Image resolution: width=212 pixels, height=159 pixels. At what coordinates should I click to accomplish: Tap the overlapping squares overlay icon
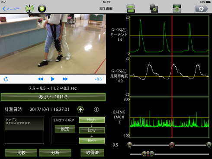pos(154,9)
